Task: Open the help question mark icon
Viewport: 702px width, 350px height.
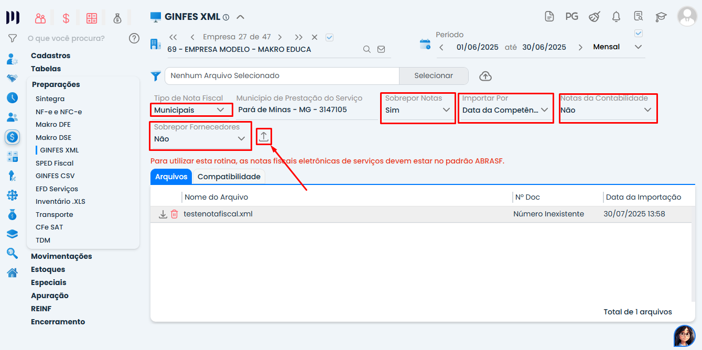Action: point(134,38)
